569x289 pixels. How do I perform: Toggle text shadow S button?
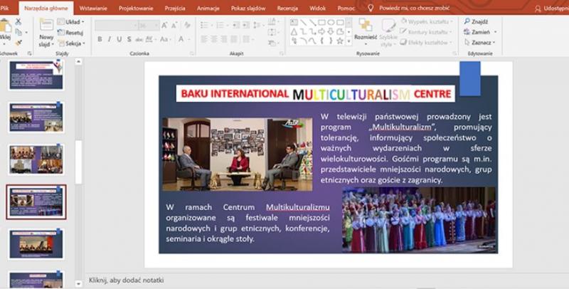(129, 39)
